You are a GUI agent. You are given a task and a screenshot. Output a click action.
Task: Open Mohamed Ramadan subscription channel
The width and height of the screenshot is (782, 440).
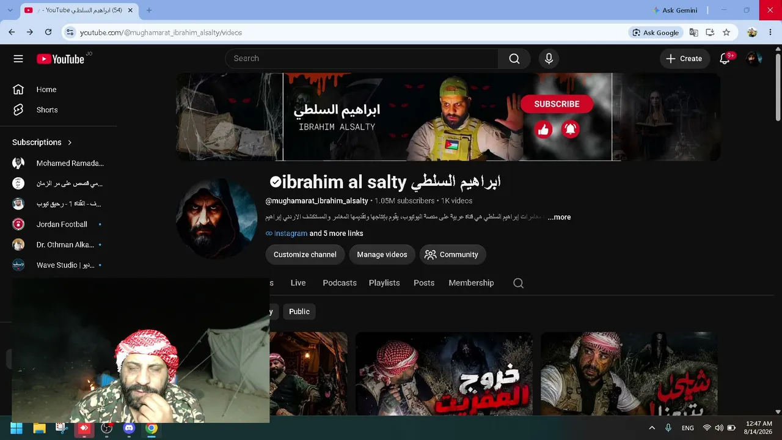(58, 163)
